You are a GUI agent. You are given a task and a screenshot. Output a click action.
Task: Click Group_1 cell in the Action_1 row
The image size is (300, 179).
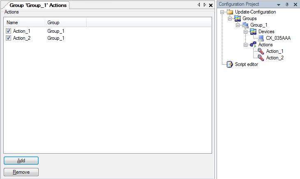click(x=55, y=31)
